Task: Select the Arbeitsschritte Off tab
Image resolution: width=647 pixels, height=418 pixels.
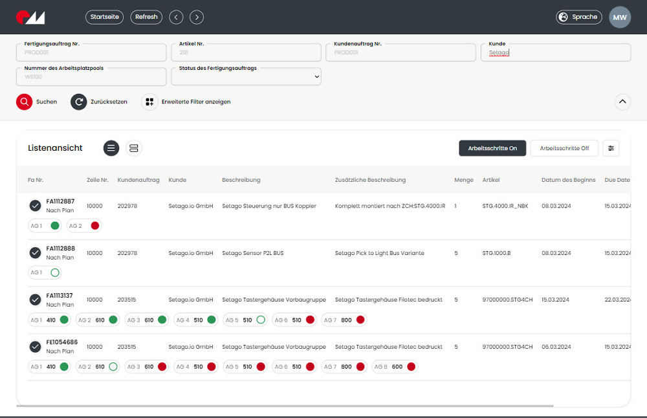Action: pos(564,148)
